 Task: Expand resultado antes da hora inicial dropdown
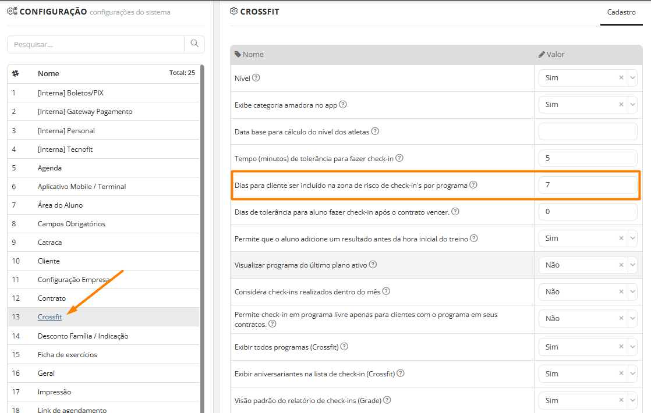(x=632, y=238)
